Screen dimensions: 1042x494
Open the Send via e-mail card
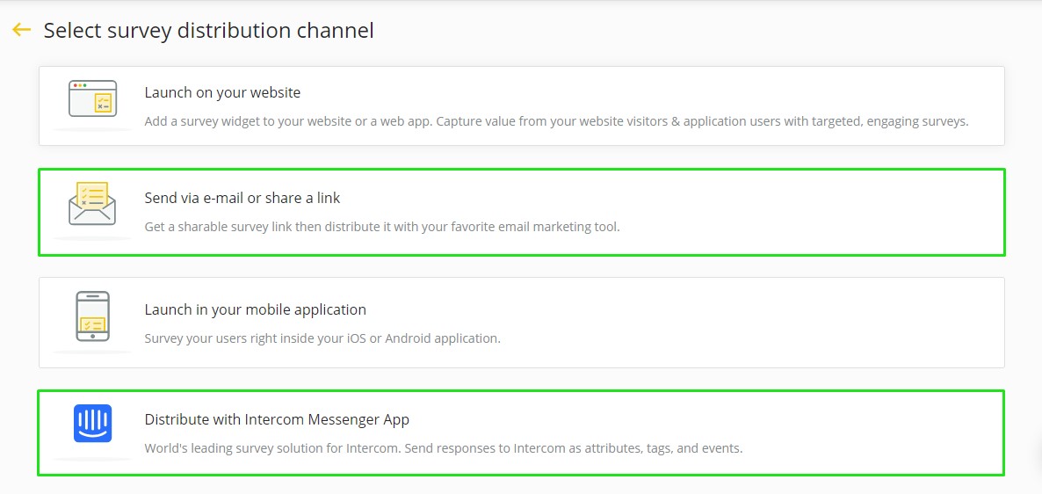(522, 212)
